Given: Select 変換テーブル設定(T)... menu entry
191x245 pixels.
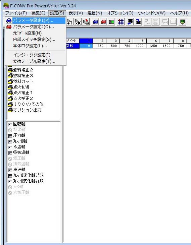Looking at the screenshot, I should tap(36, 61).
